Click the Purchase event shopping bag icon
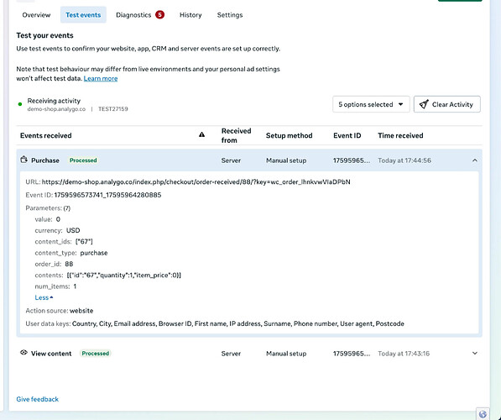Viewport: 501px width, 420px height. coord(24,160)
